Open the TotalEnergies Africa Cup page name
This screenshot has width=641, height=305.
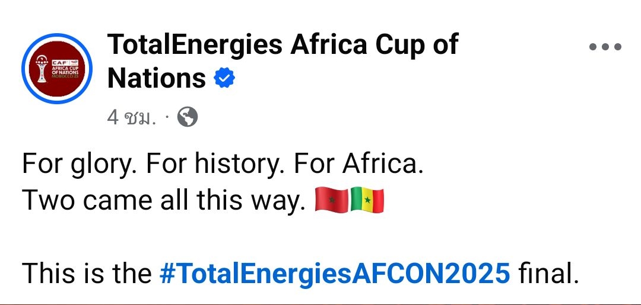(x=283, y=45)
